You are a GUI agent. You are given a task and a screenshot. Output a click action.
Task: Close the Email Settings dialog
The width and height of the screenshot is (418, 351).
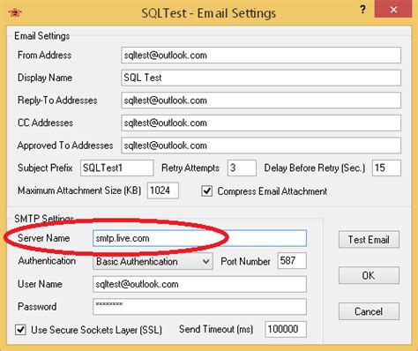click(393, 9)
